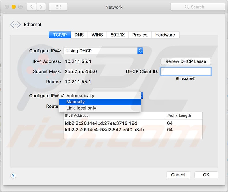Confirm settings with the OK button
Viewport: 228px width, 192px height.
(x=206, y=175)
